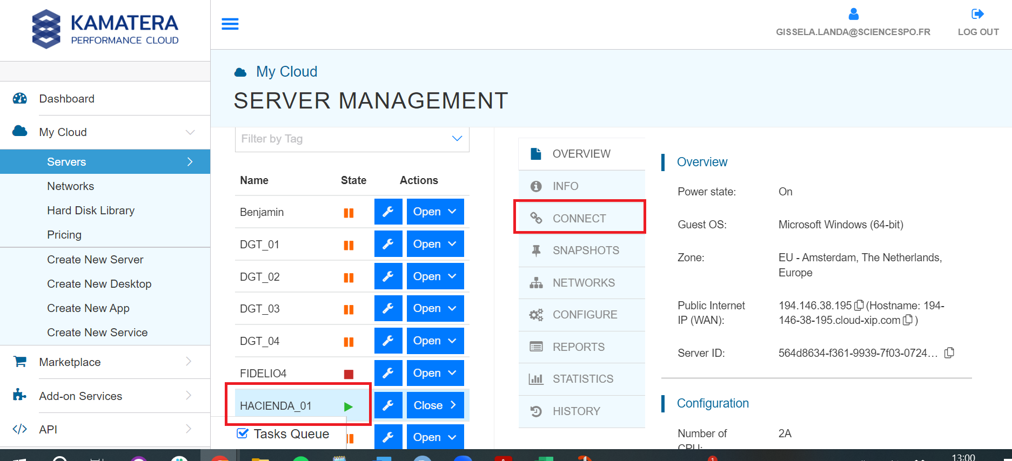Click the stopped state icon for FIDELIO4

coord(348,374)
